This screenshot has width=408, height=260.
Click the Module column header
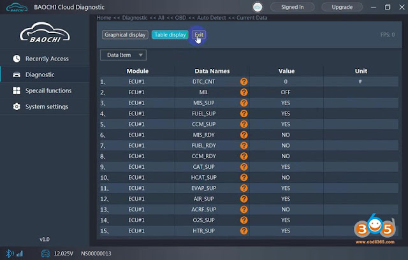[138, 71]
